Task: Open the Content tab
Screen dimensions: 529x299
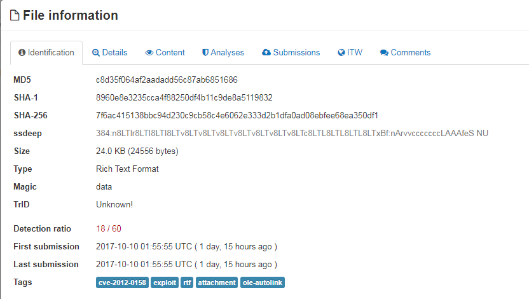Action: coord(170,53)
